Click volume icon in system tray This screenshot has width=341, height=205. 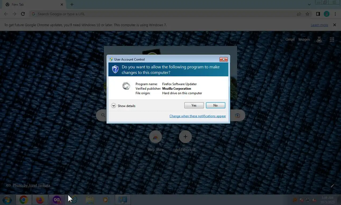[x=314, y=200]
